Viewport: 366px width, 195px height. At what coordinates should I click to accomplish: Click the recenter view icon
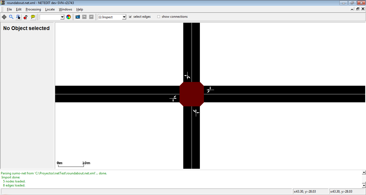[x=4, y=17]
